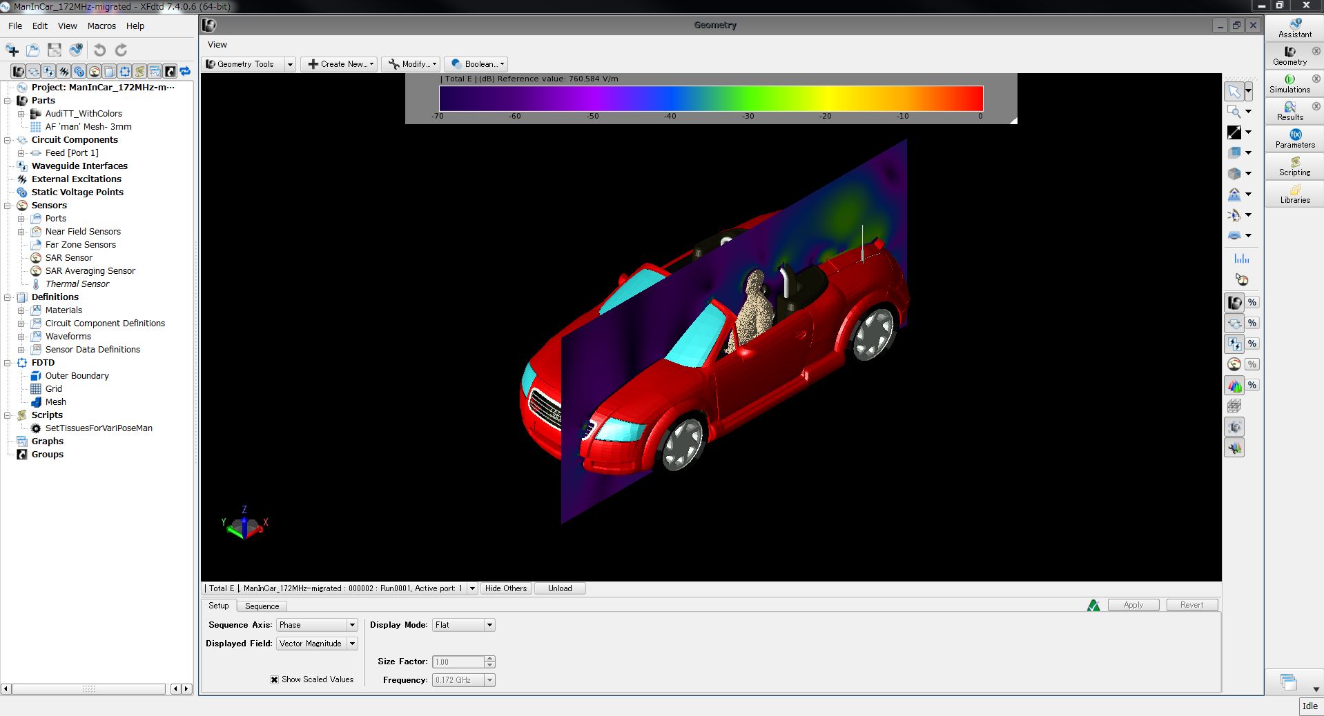The width and height of the screenshot is (1324, 716).
Task: Click the open project folder icon
Action: point(33,50)
